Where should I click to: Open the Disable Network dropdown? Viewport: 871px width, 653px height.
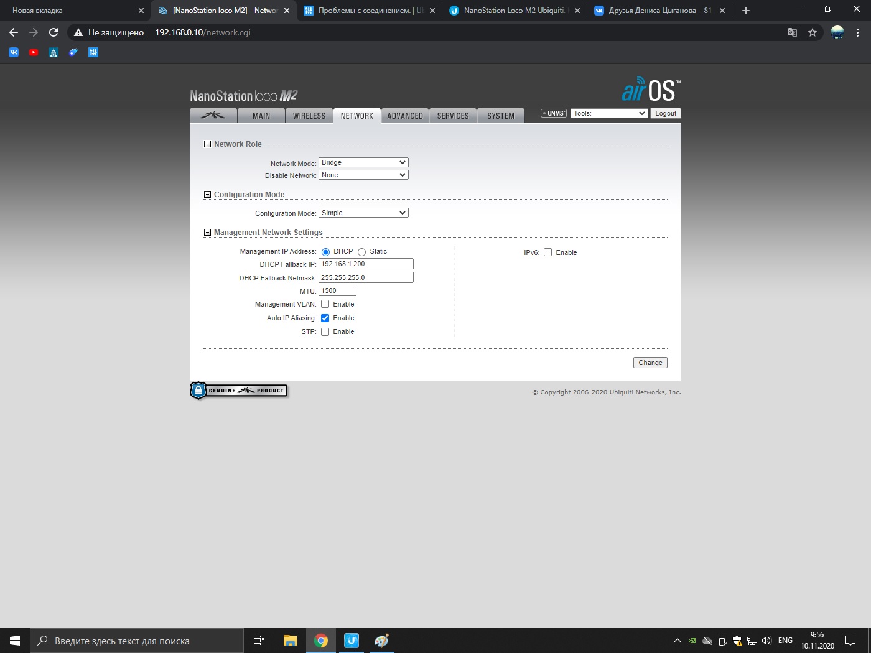[x=363, y=175]
